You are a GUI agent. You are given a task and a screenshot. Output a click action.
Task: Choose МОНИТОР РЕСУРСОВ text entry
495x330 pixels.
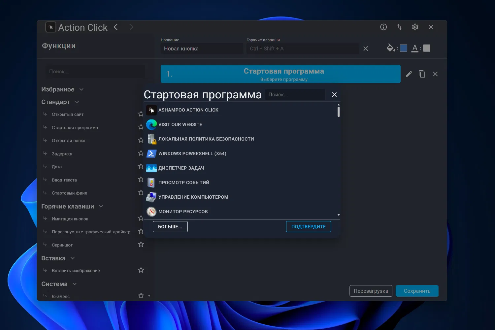click(183, 212)
